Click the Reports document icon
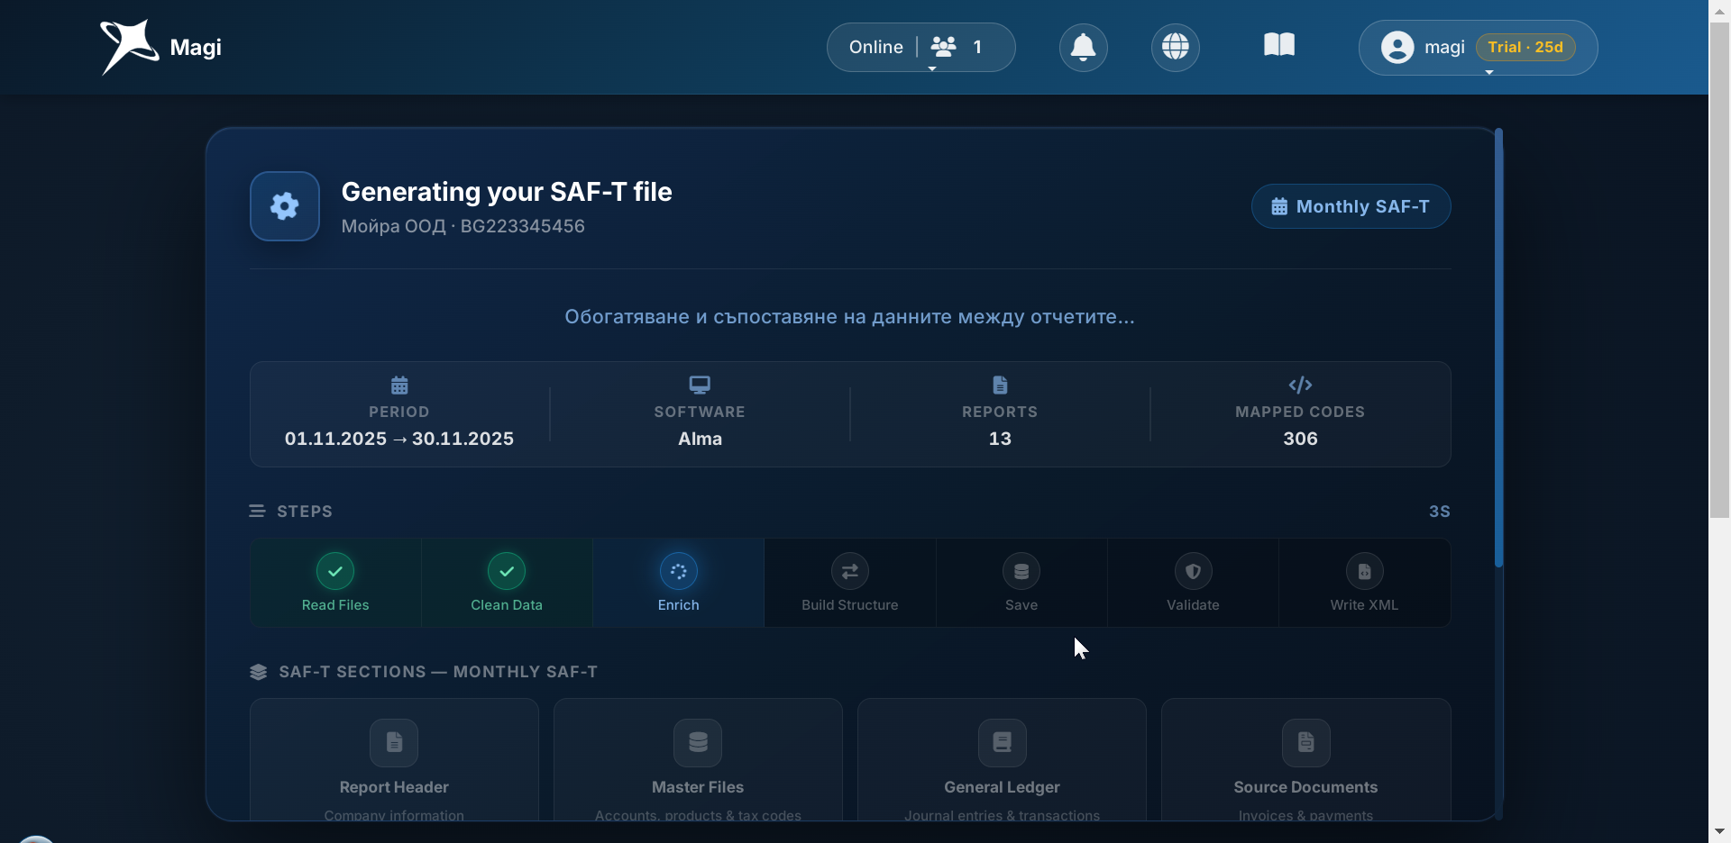 (x=1000, y=385)
